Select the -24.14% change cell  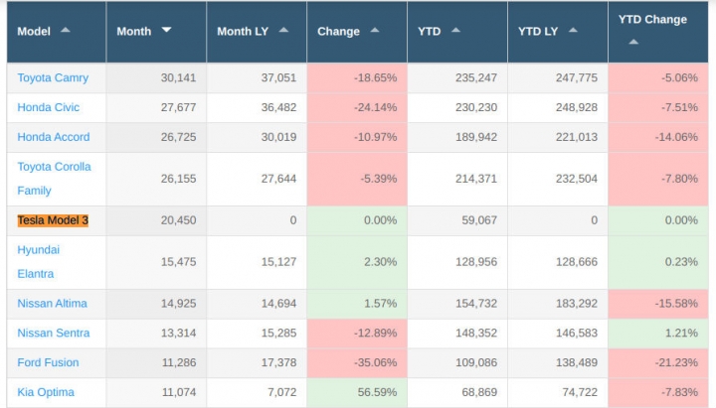(357, 107)
